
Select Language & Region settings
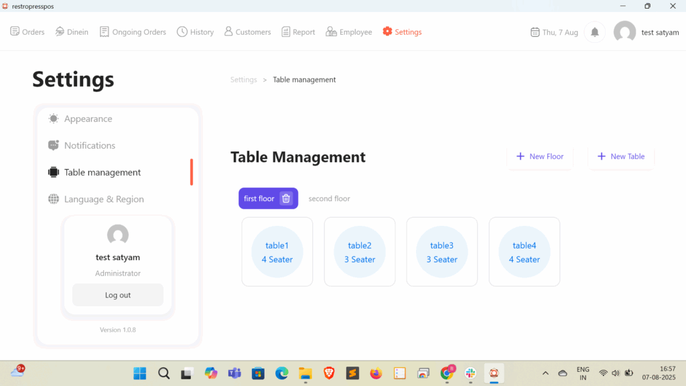point(104,199)
